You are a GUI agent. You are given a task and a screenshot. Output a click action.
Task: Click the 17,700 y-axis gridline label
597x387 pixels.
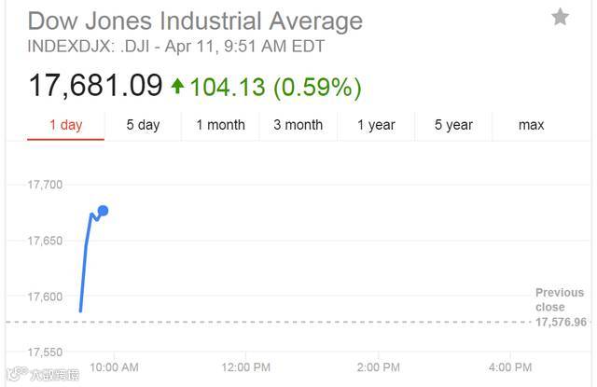[x=45, y=185]
